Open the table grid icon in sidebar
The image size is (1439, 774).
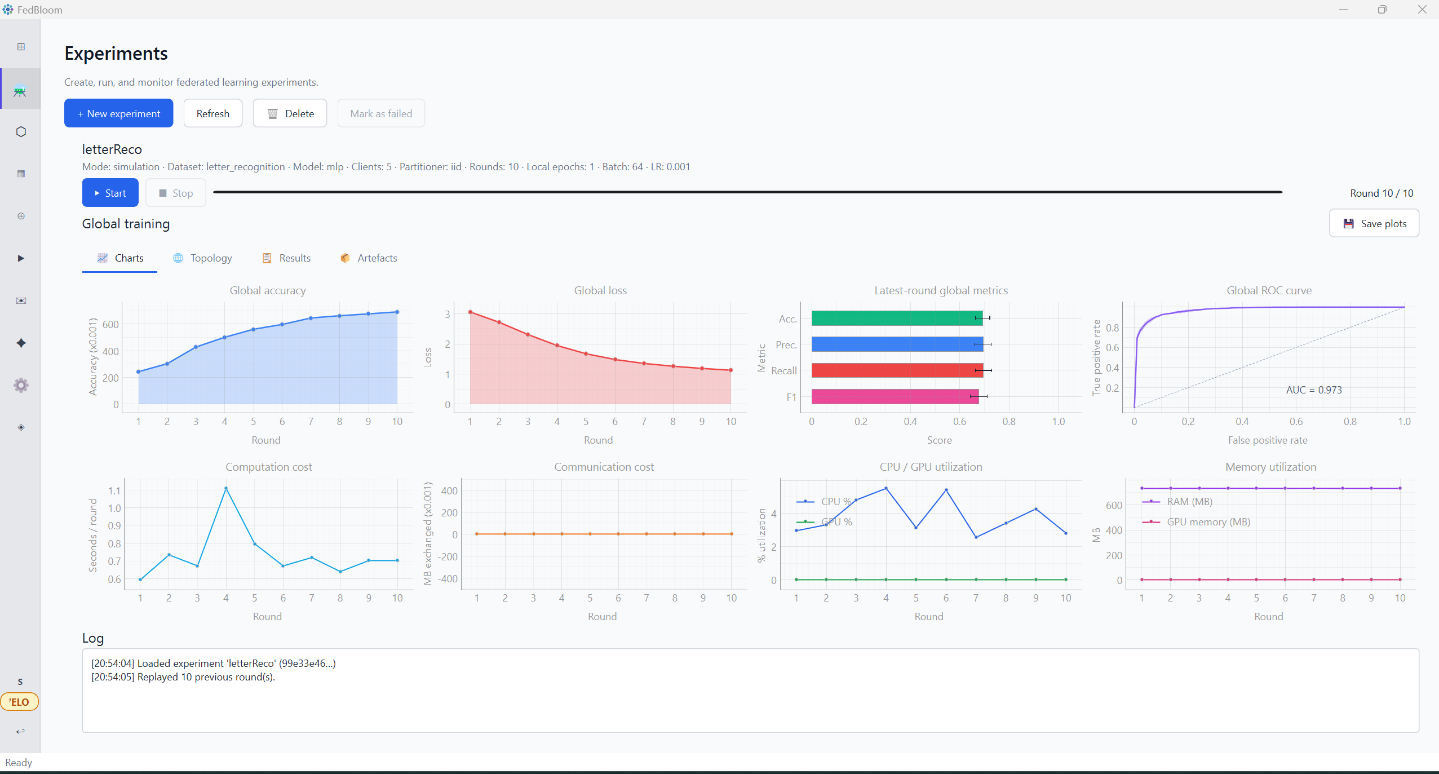21,174
